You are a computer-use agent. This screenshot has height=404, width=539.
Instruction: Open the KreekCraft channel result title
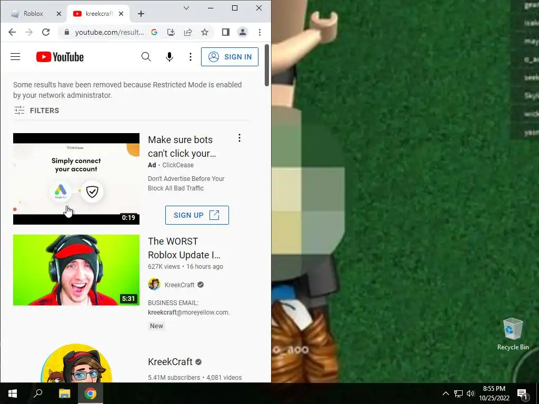click(170, 362)
